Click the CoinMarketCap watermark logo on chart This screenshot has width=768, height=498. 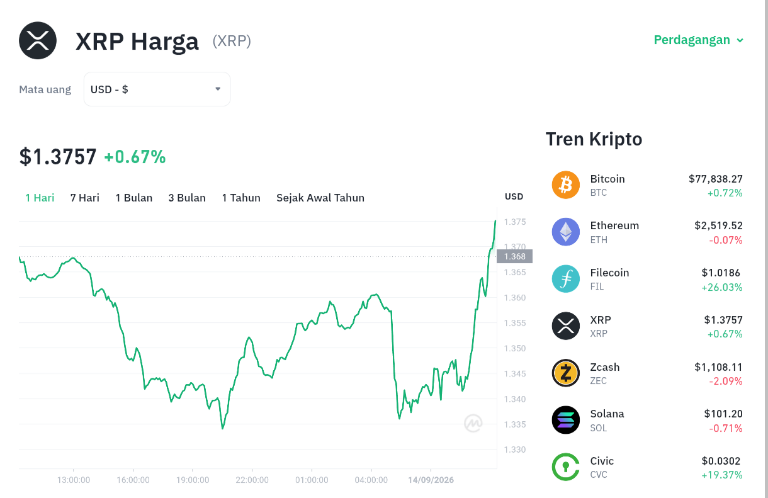[473, 424]
